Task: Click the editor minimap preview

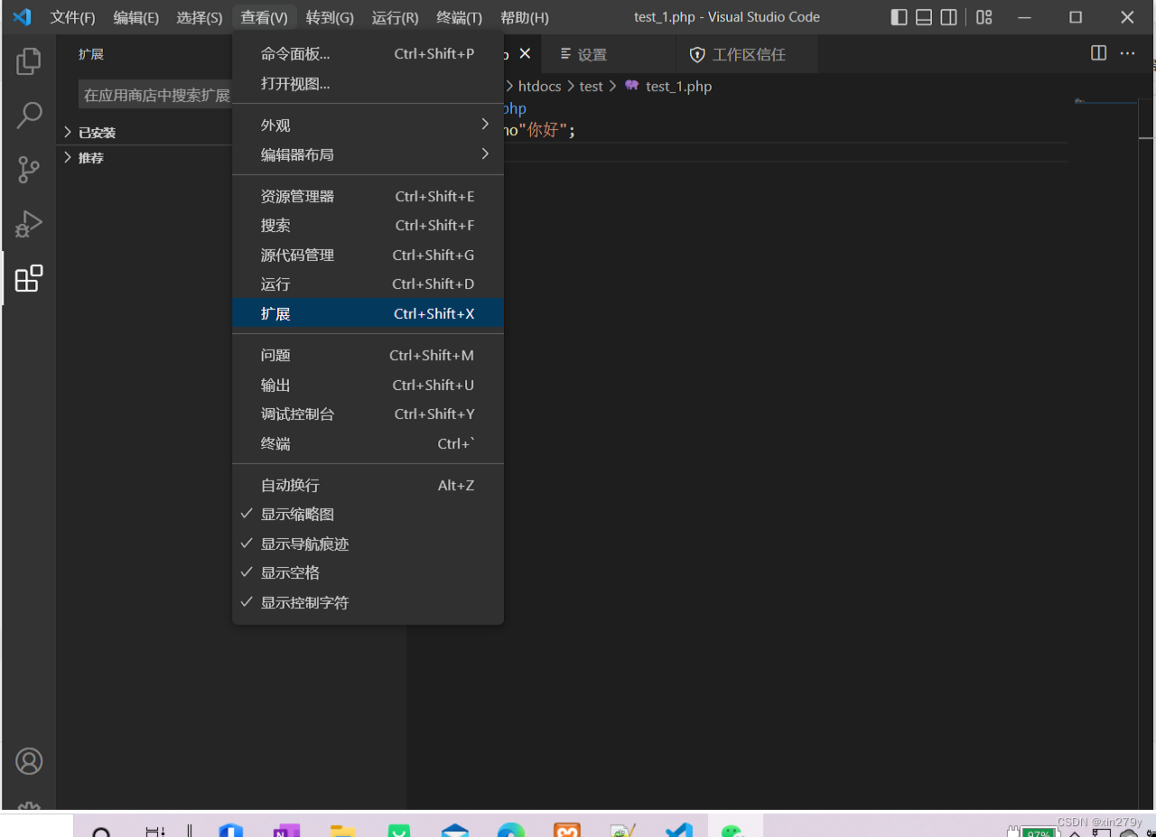Action: tap(1105, 102)
